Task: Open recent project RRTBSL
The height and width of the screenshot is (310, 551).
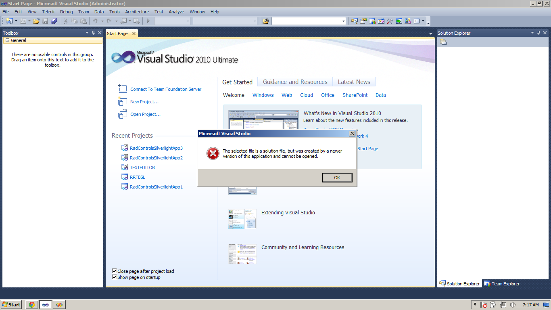Action: tap(138, 177)
